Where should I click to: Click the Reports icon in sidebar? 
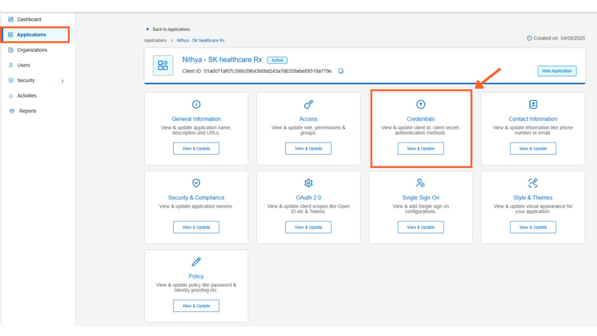(x=12, y=111)
